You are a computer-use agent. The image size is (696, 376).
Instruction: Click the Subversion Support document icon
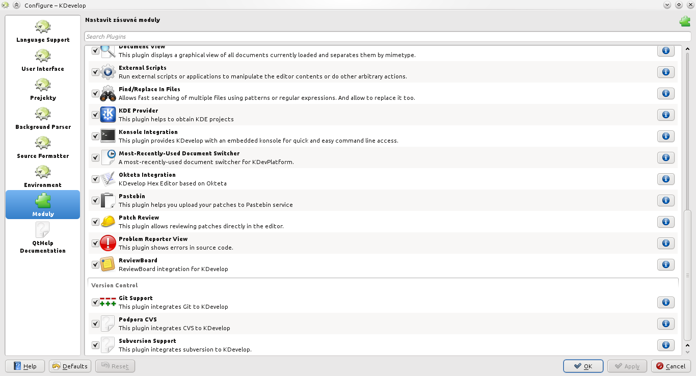(108, 345)
